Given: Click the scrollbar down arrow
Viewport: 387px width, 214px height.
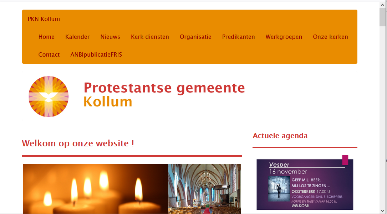Looking at the screenshot, I should (383, 211).
